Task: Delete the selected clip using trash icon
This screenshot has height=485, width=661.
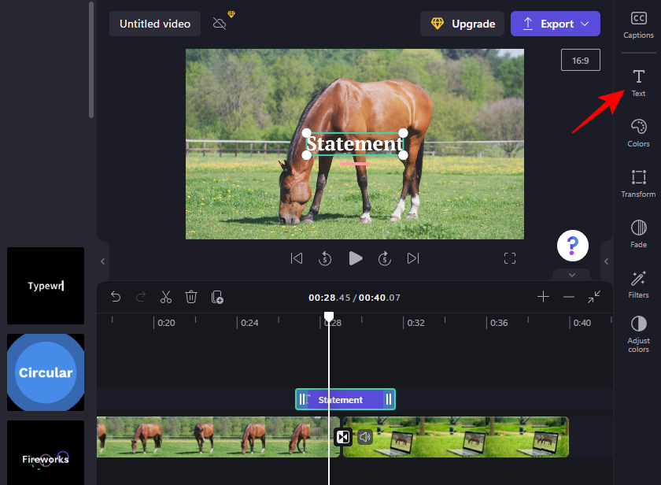Action: click(x=191, y=297)
